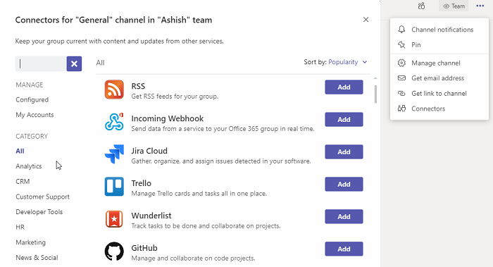Filter by News & Social category
493x267 pixels.
(x=37, y=258)
